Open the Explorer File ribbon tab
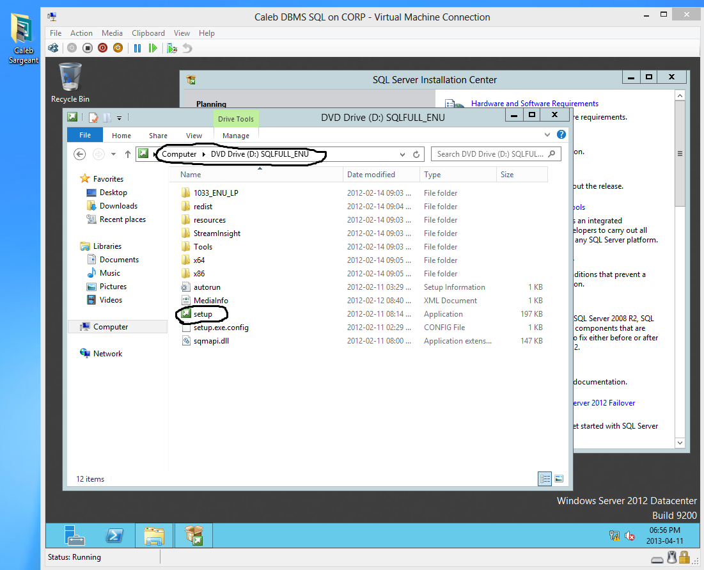The width and height of the screenshot is (704, 570). point(85,135)
